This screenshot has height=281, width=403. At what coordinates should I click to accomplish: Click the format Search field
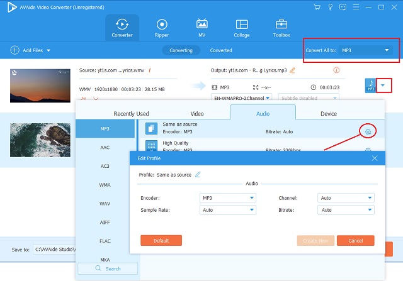[x=108, y=268]
